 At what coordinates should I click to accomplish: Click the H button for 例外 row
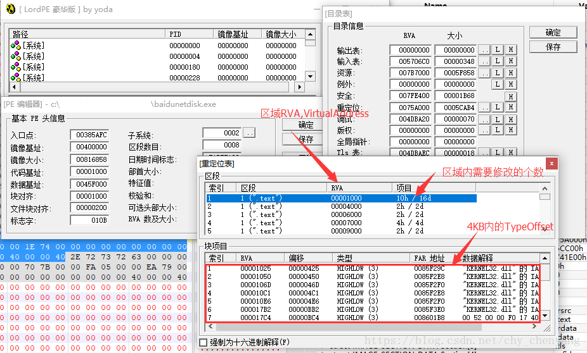click(511, 84)
